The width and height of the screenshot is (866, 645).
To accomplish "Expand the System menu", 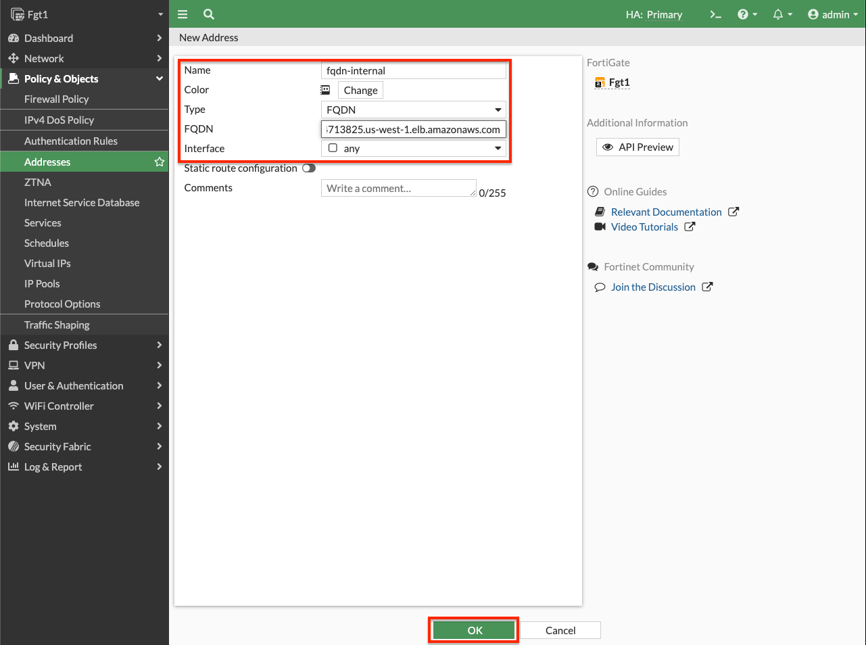I will [85, 426].
